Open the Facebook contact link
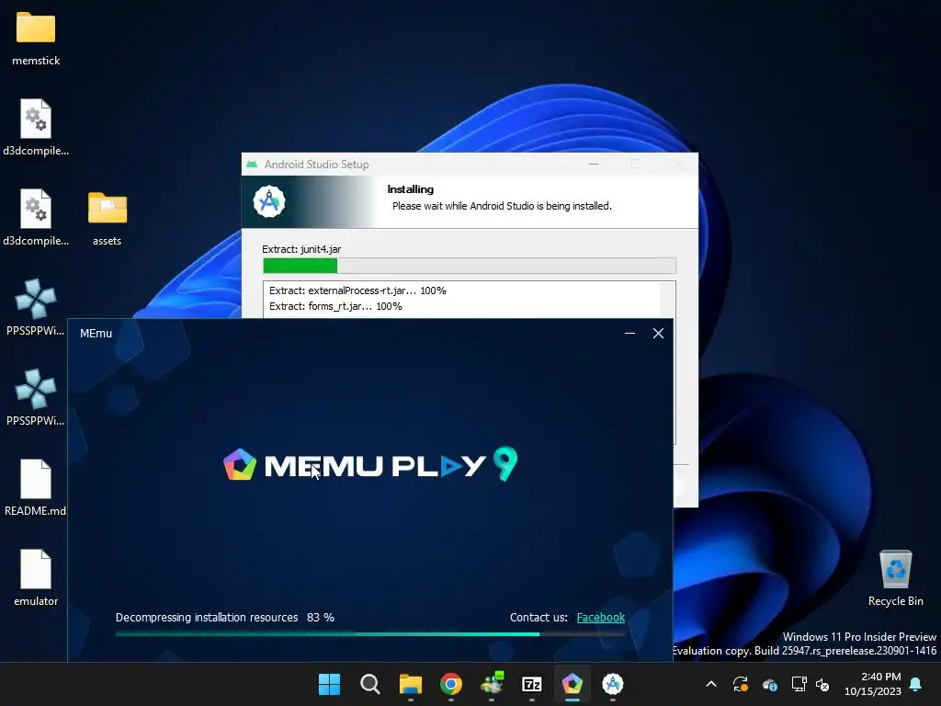The height and width of the screenshot is (706, 941). pos(601,617)
